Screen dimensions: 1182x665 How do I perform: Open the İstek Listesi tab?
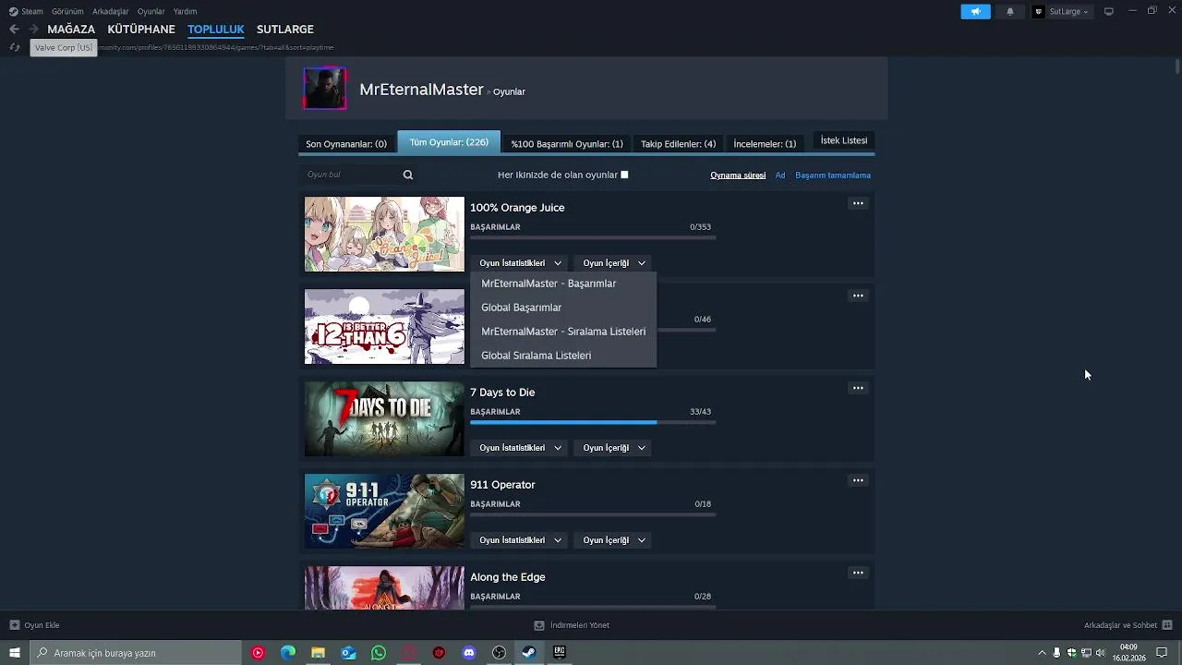click(844, 140)
